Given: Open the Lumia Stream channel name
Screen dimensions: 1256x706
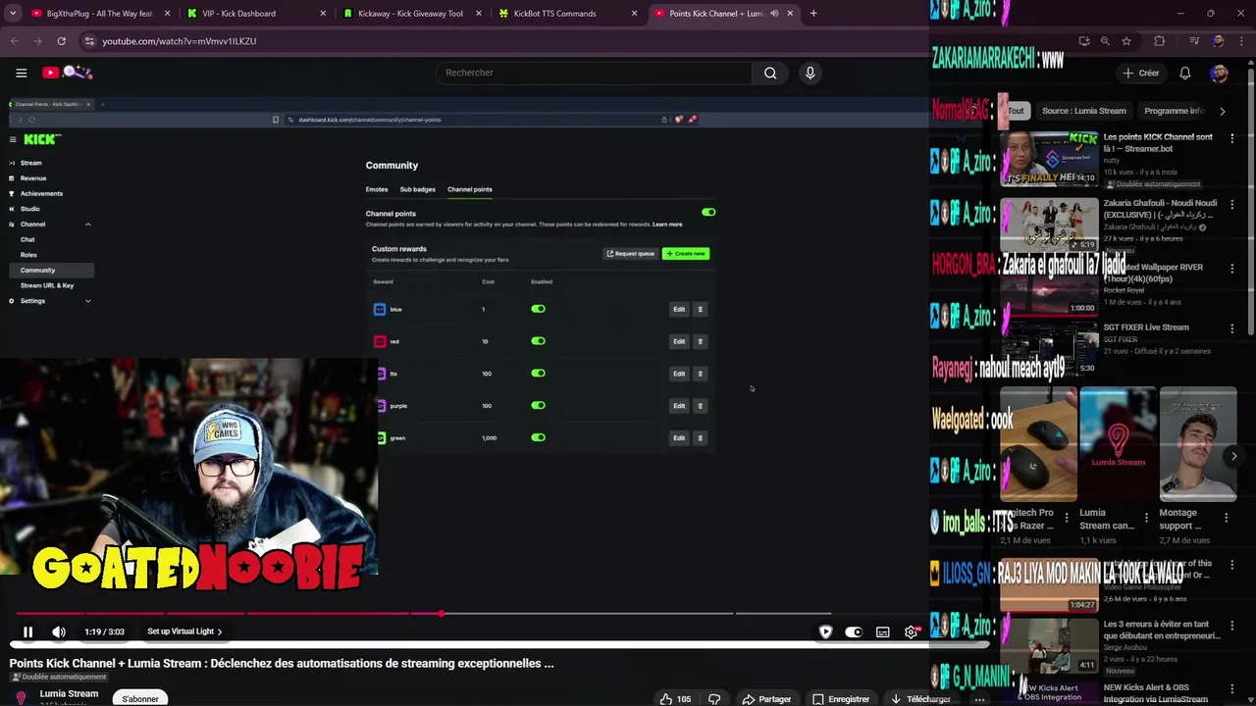Looking at the screenshot, I should pos(69,694).
